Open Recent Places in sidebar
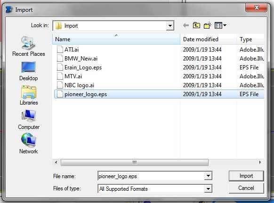The image size is (274, 203). click(x=29, y=46)
